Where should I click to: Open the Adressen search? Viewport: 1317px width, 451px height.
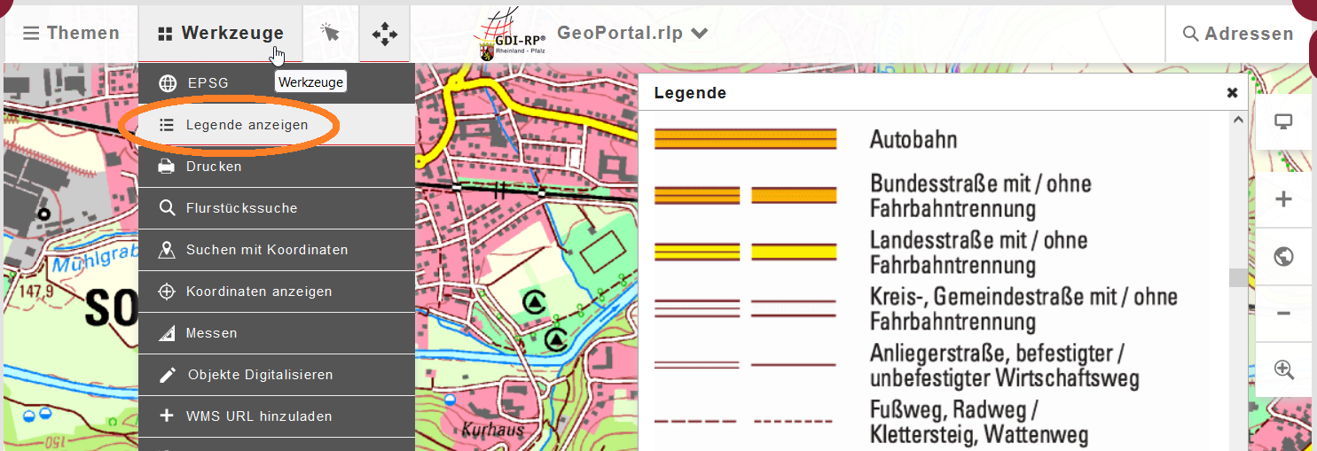pyautogui.click(x=1238, y=34)
